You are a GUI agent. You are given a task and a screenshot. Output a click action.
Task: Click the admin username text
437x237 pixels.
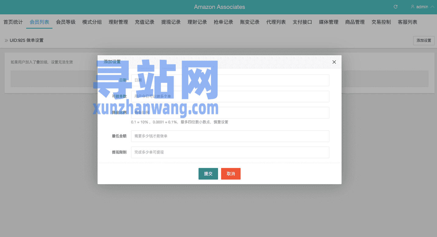(x=422, y=7)
